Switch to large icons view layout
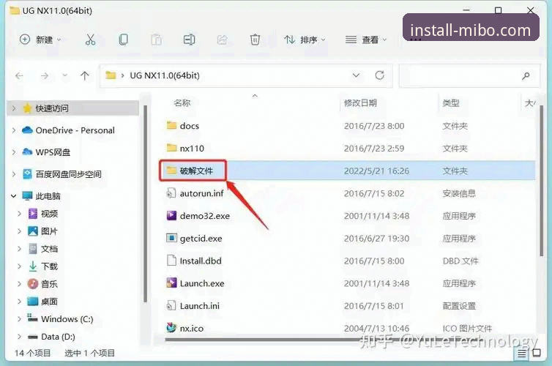The height and width of the screenshot is (366, 552). click(x=537, y=353)
